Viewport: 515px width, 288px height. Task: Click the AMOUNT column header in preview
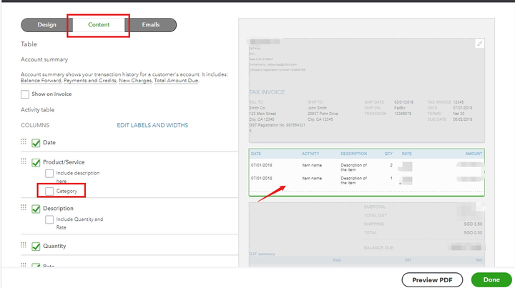point(474,154)
